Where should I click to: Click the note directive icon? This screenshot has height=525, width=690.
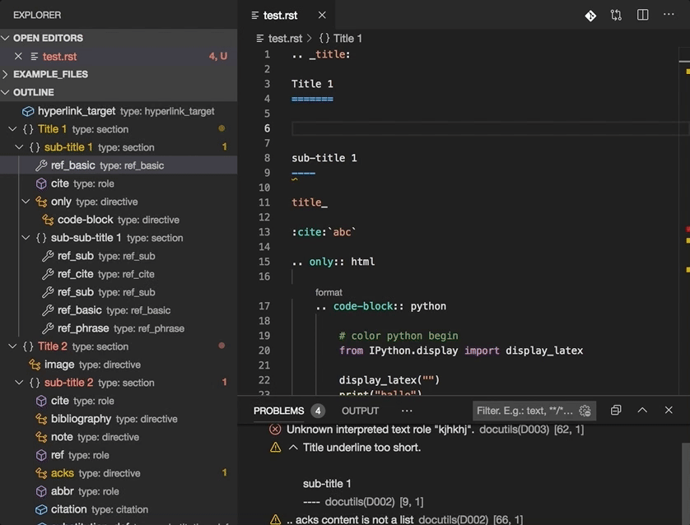click(x=41, y=437)
